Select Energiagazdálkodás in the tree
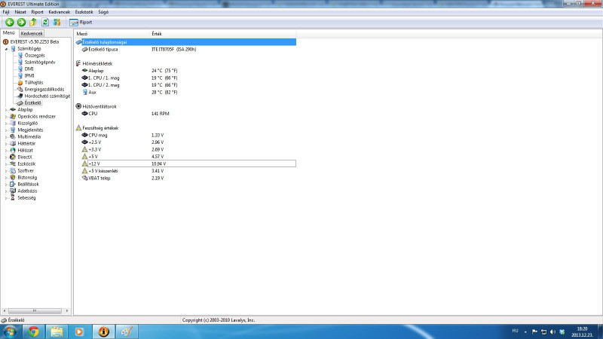 [44, 89]
